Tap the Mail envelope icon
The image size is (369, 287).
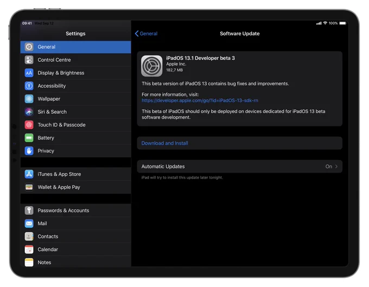(29, 224)
